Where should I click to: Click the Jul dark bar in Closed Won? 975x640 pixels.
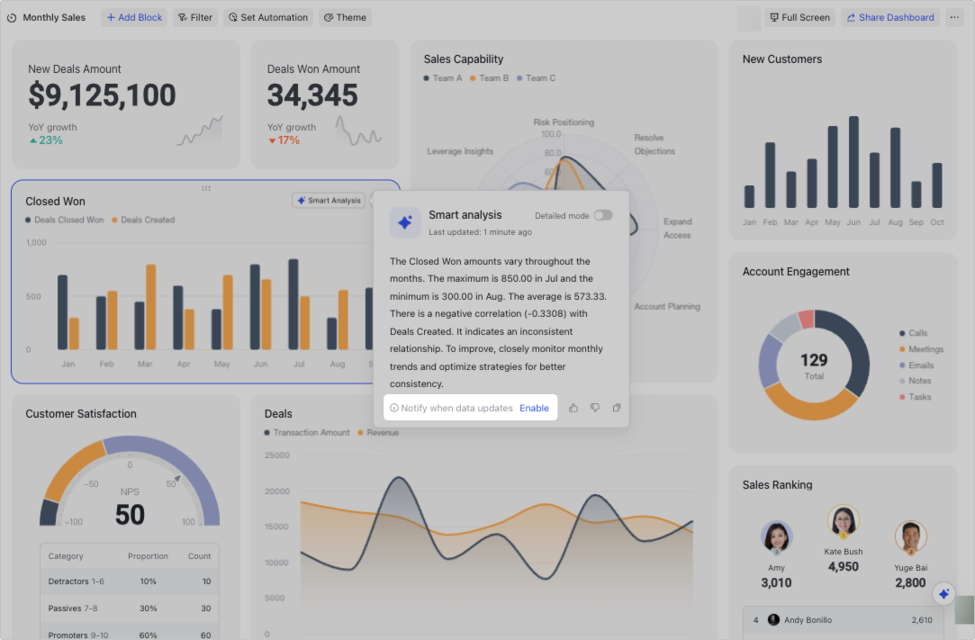tap(293, 304)
